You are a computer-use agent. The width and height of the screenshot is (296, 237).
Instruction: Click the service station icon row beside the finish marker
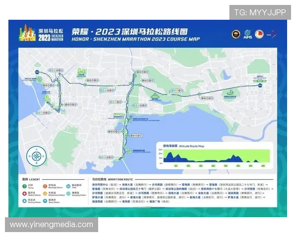[x=56, y=70]
